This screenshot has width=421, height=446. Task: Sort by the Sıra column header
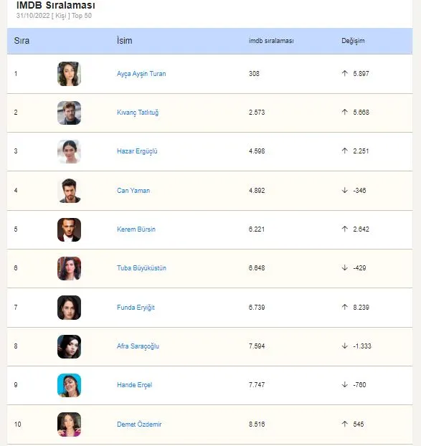pos(22,41)
